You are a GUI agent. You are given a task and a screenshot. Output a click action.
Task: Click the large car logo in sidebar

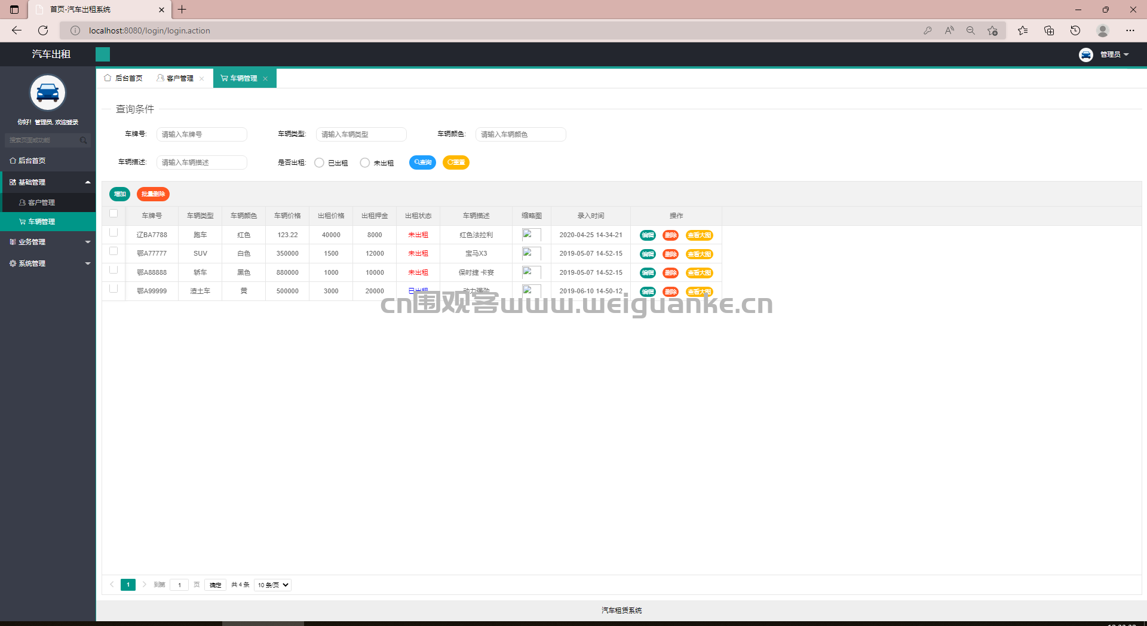point(48,93)
